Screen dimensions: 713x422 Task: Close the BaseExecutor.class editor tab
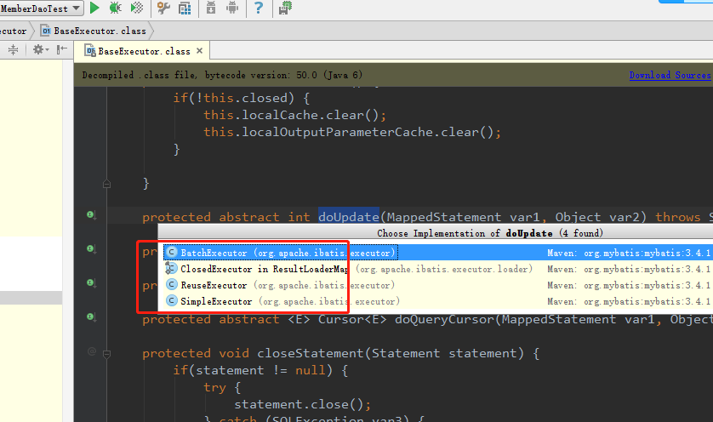coord(199,51)
